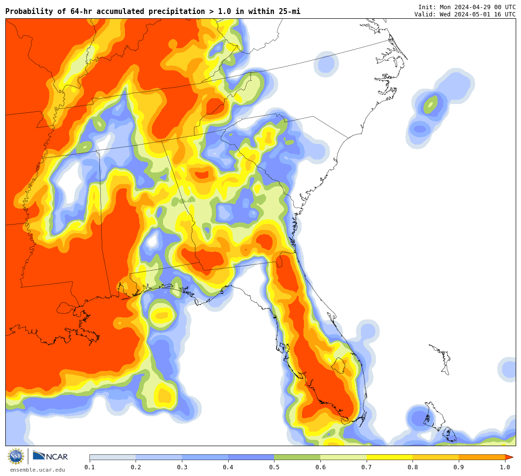Click the 0.3–0.4 blue colorbar segment
The height and width of the screenshot is (476, 521).
205,457
